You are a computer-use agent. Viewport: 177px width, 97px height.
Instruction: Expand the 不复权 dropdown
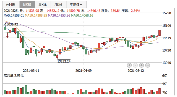[76, 4]
